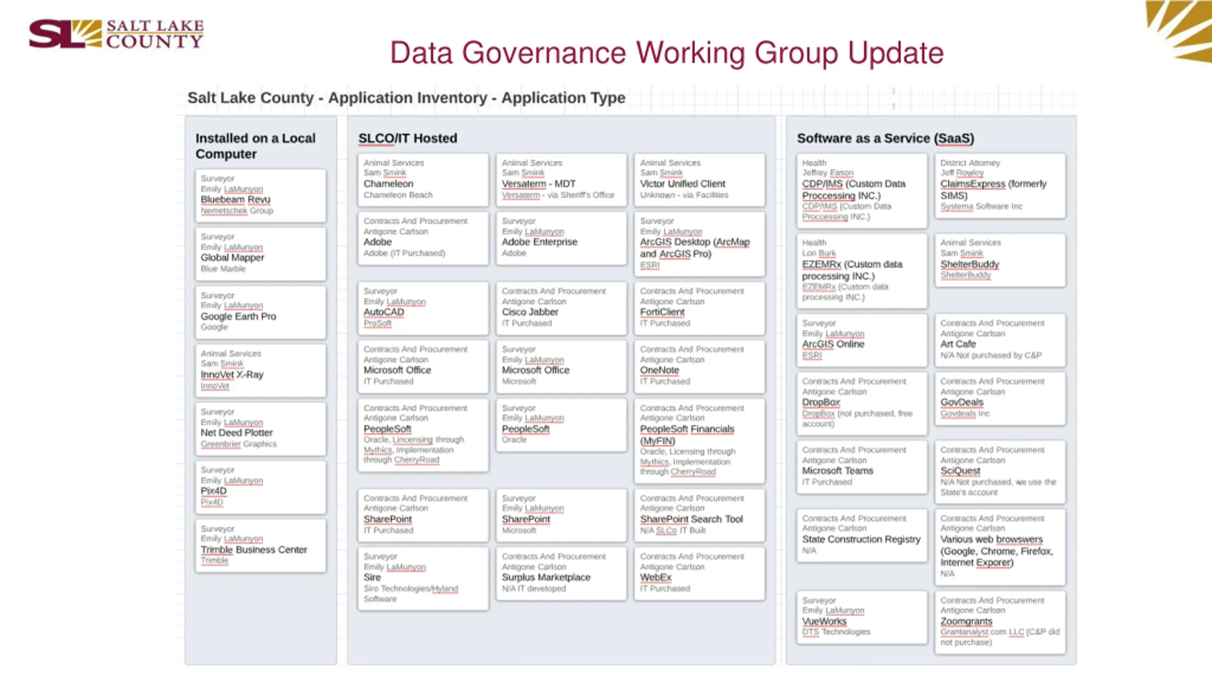1212x682 pixels.
Task: Select the ClaimsExpress (formerly SIMS) card
Action: point(1000,185)
